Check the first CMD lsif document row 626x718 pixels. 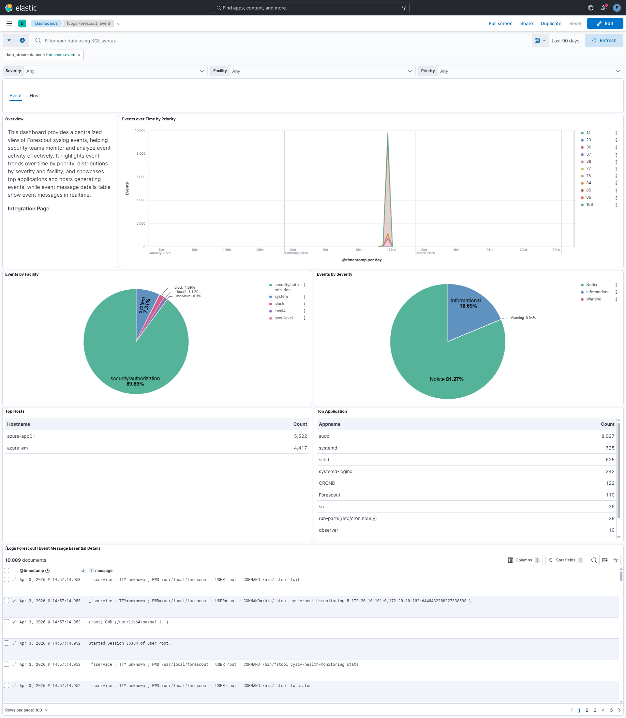pos(7,580)
